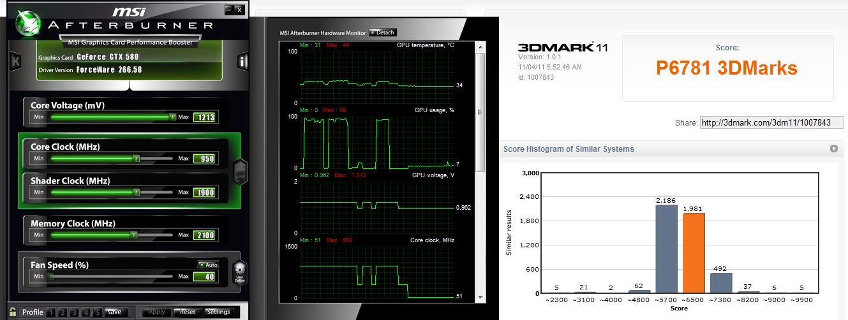Click the P6781 3DMarks score text

tap(727, 68)
